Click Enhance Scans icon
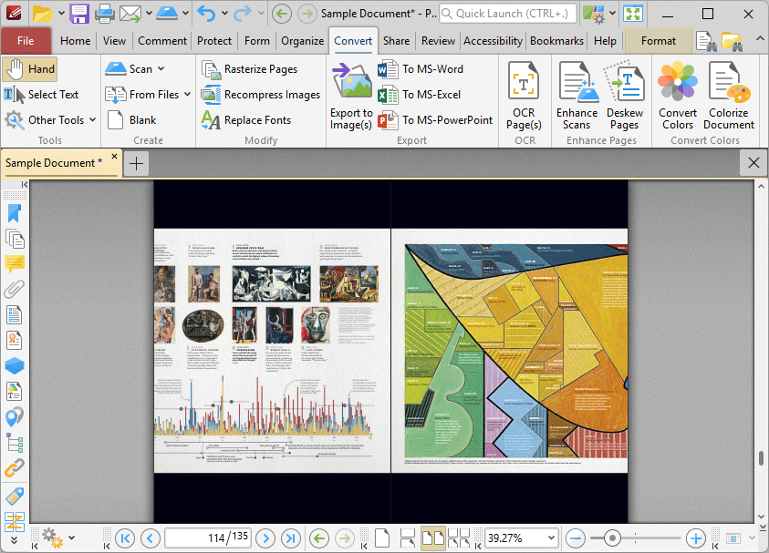 [577, 96]
